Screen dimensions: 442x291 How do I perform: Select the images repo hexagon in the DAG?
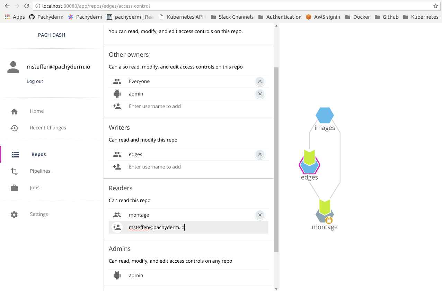[x=325, y=115]
